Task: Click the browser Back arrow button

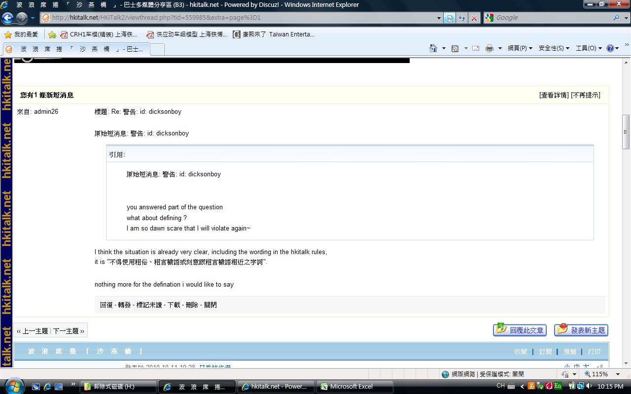Action: pyautogui.click(x=8, y=18)
